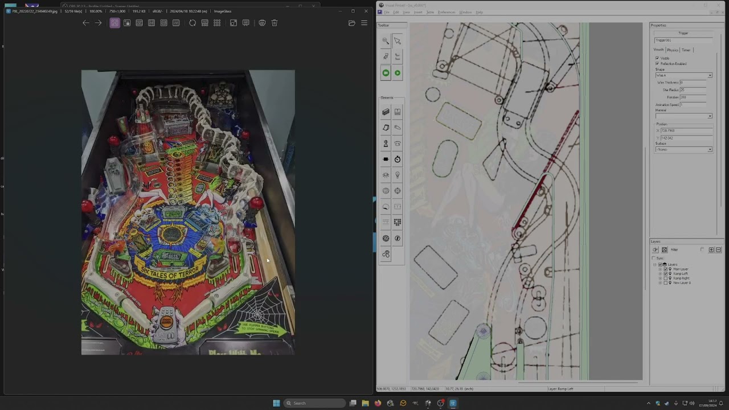This screenshot has width=729, height=410.
Task: Collapse the root Layers tree node
Action: click(x=655, y=264)
